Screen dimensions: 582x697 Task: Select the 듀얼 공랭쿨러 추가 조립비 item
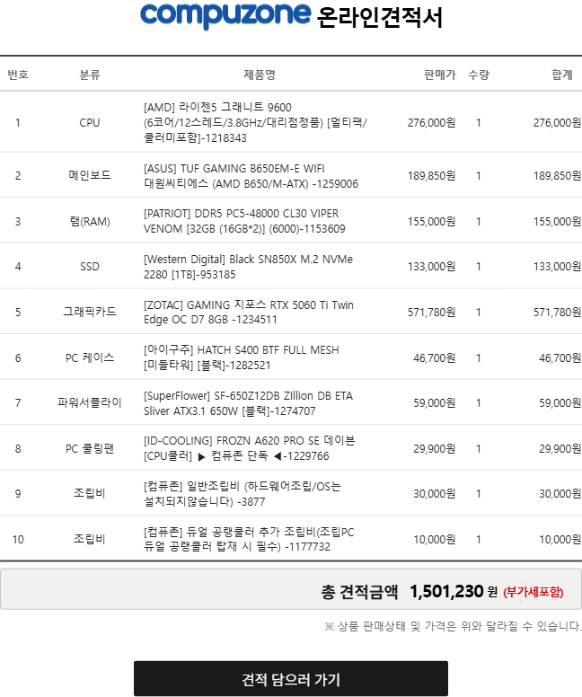(249, 540)
